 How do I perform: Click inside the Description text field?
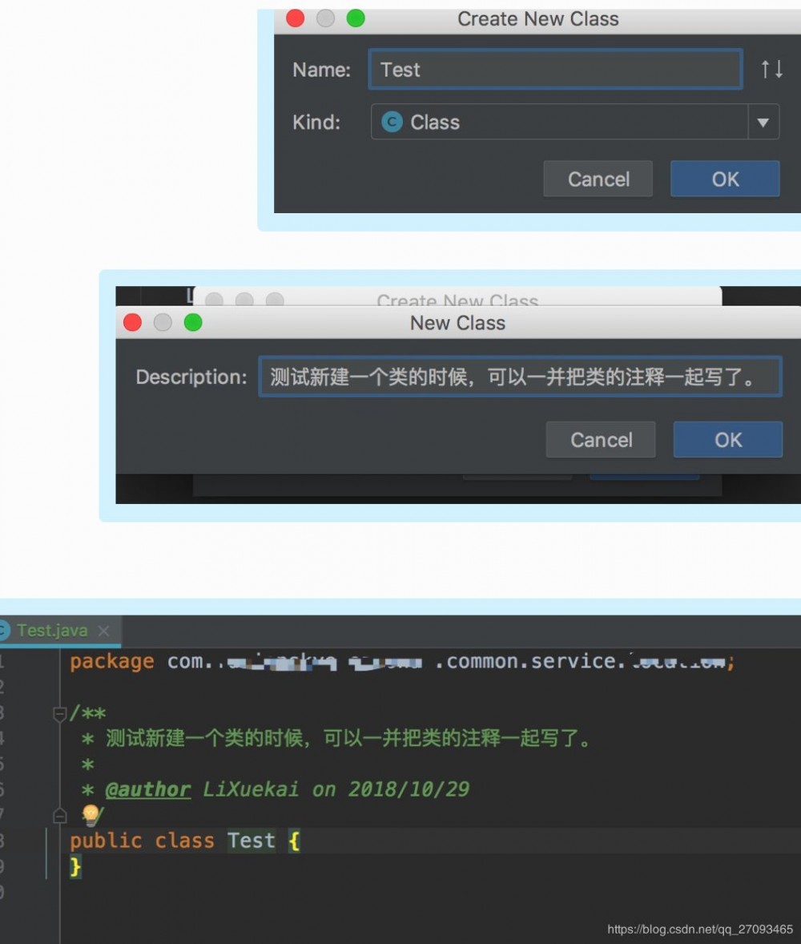click(x=521, y=377)
